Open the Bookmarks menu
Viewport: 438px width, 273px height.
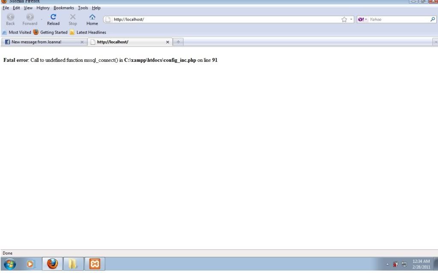tap(64, 8)
